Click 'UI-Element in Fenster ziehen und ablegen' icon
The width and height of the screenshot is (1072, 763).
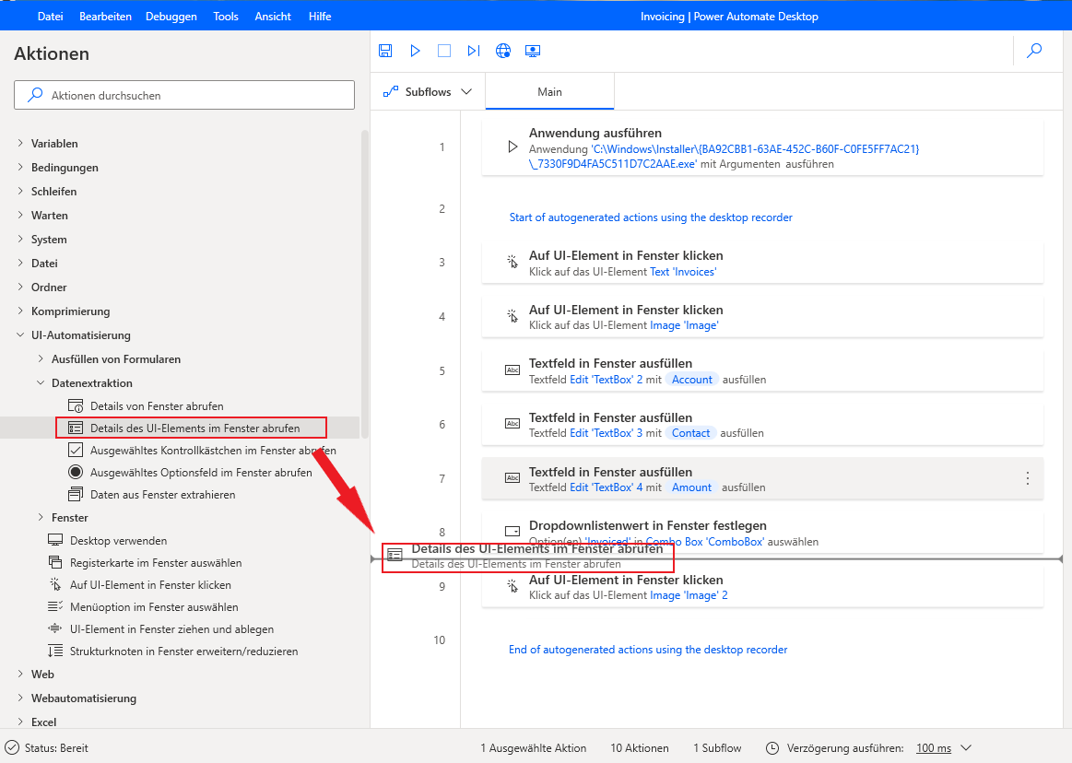(x=55, y=628)
